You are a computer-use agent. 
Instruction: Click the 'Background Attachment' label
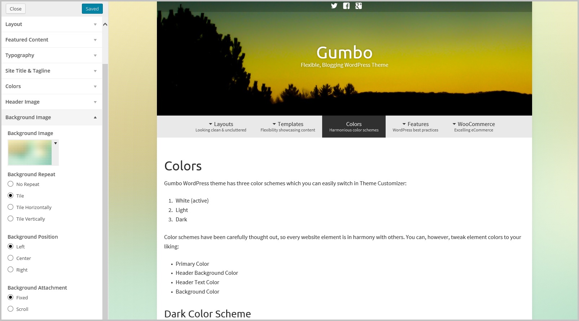[37, 288]
